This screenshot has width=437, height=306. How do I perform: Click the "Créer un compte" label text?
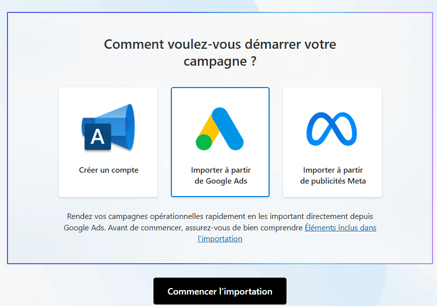[109, 170]
